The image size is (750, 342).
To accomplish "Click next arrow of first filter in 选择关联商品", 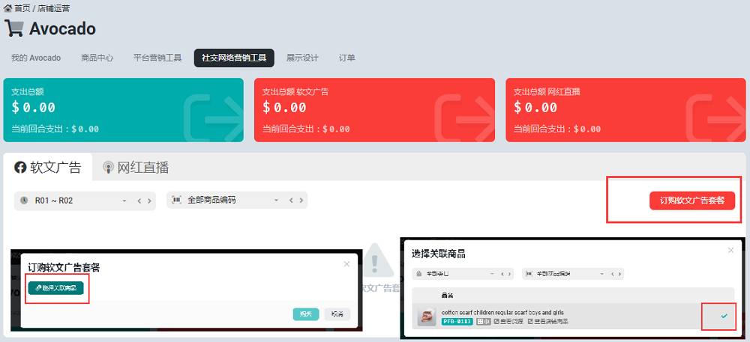I will 509,274.
